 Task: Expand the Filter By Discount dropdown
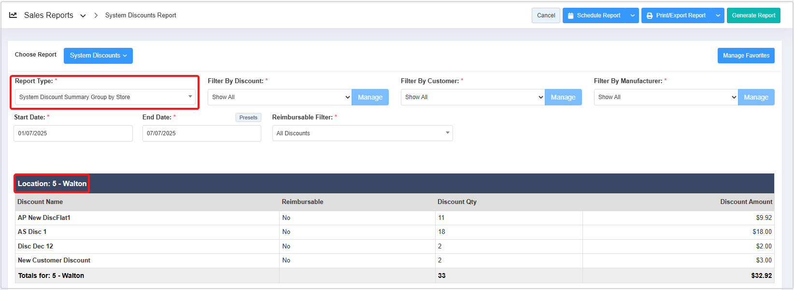click(x=279, y=97)
